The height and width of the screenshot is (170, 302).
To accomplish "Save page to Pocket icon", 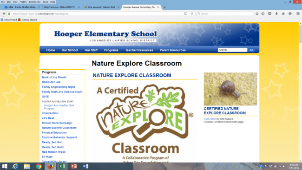I will click(x=269, y=13).
